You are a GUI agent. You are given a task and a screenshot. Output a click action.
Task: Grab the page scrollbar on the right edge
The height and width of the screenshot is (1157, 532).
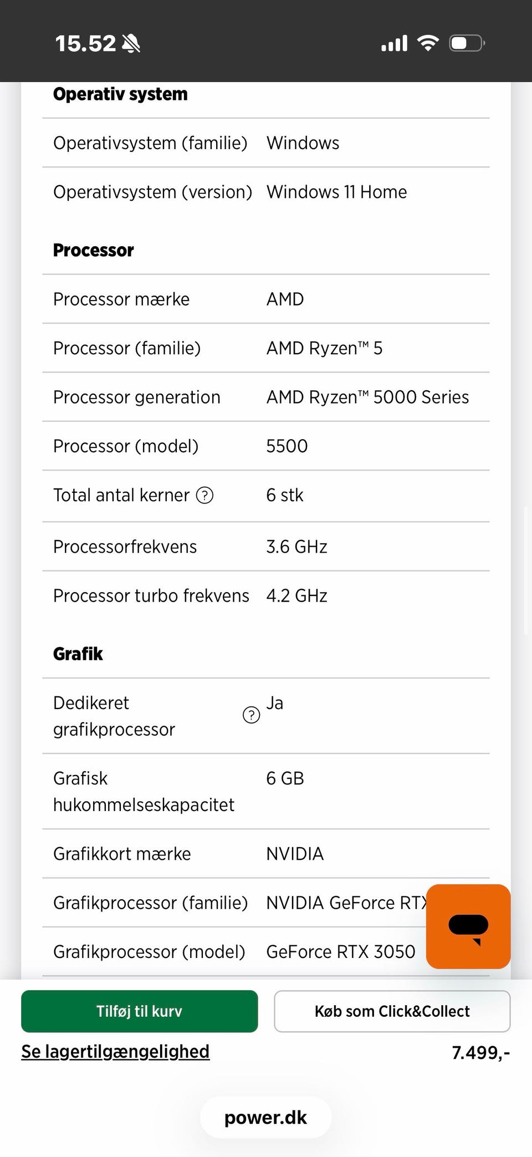525,571
